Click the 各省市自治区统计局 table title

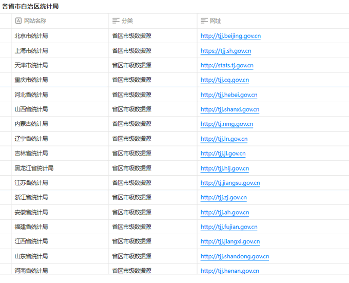coord(30,6)
